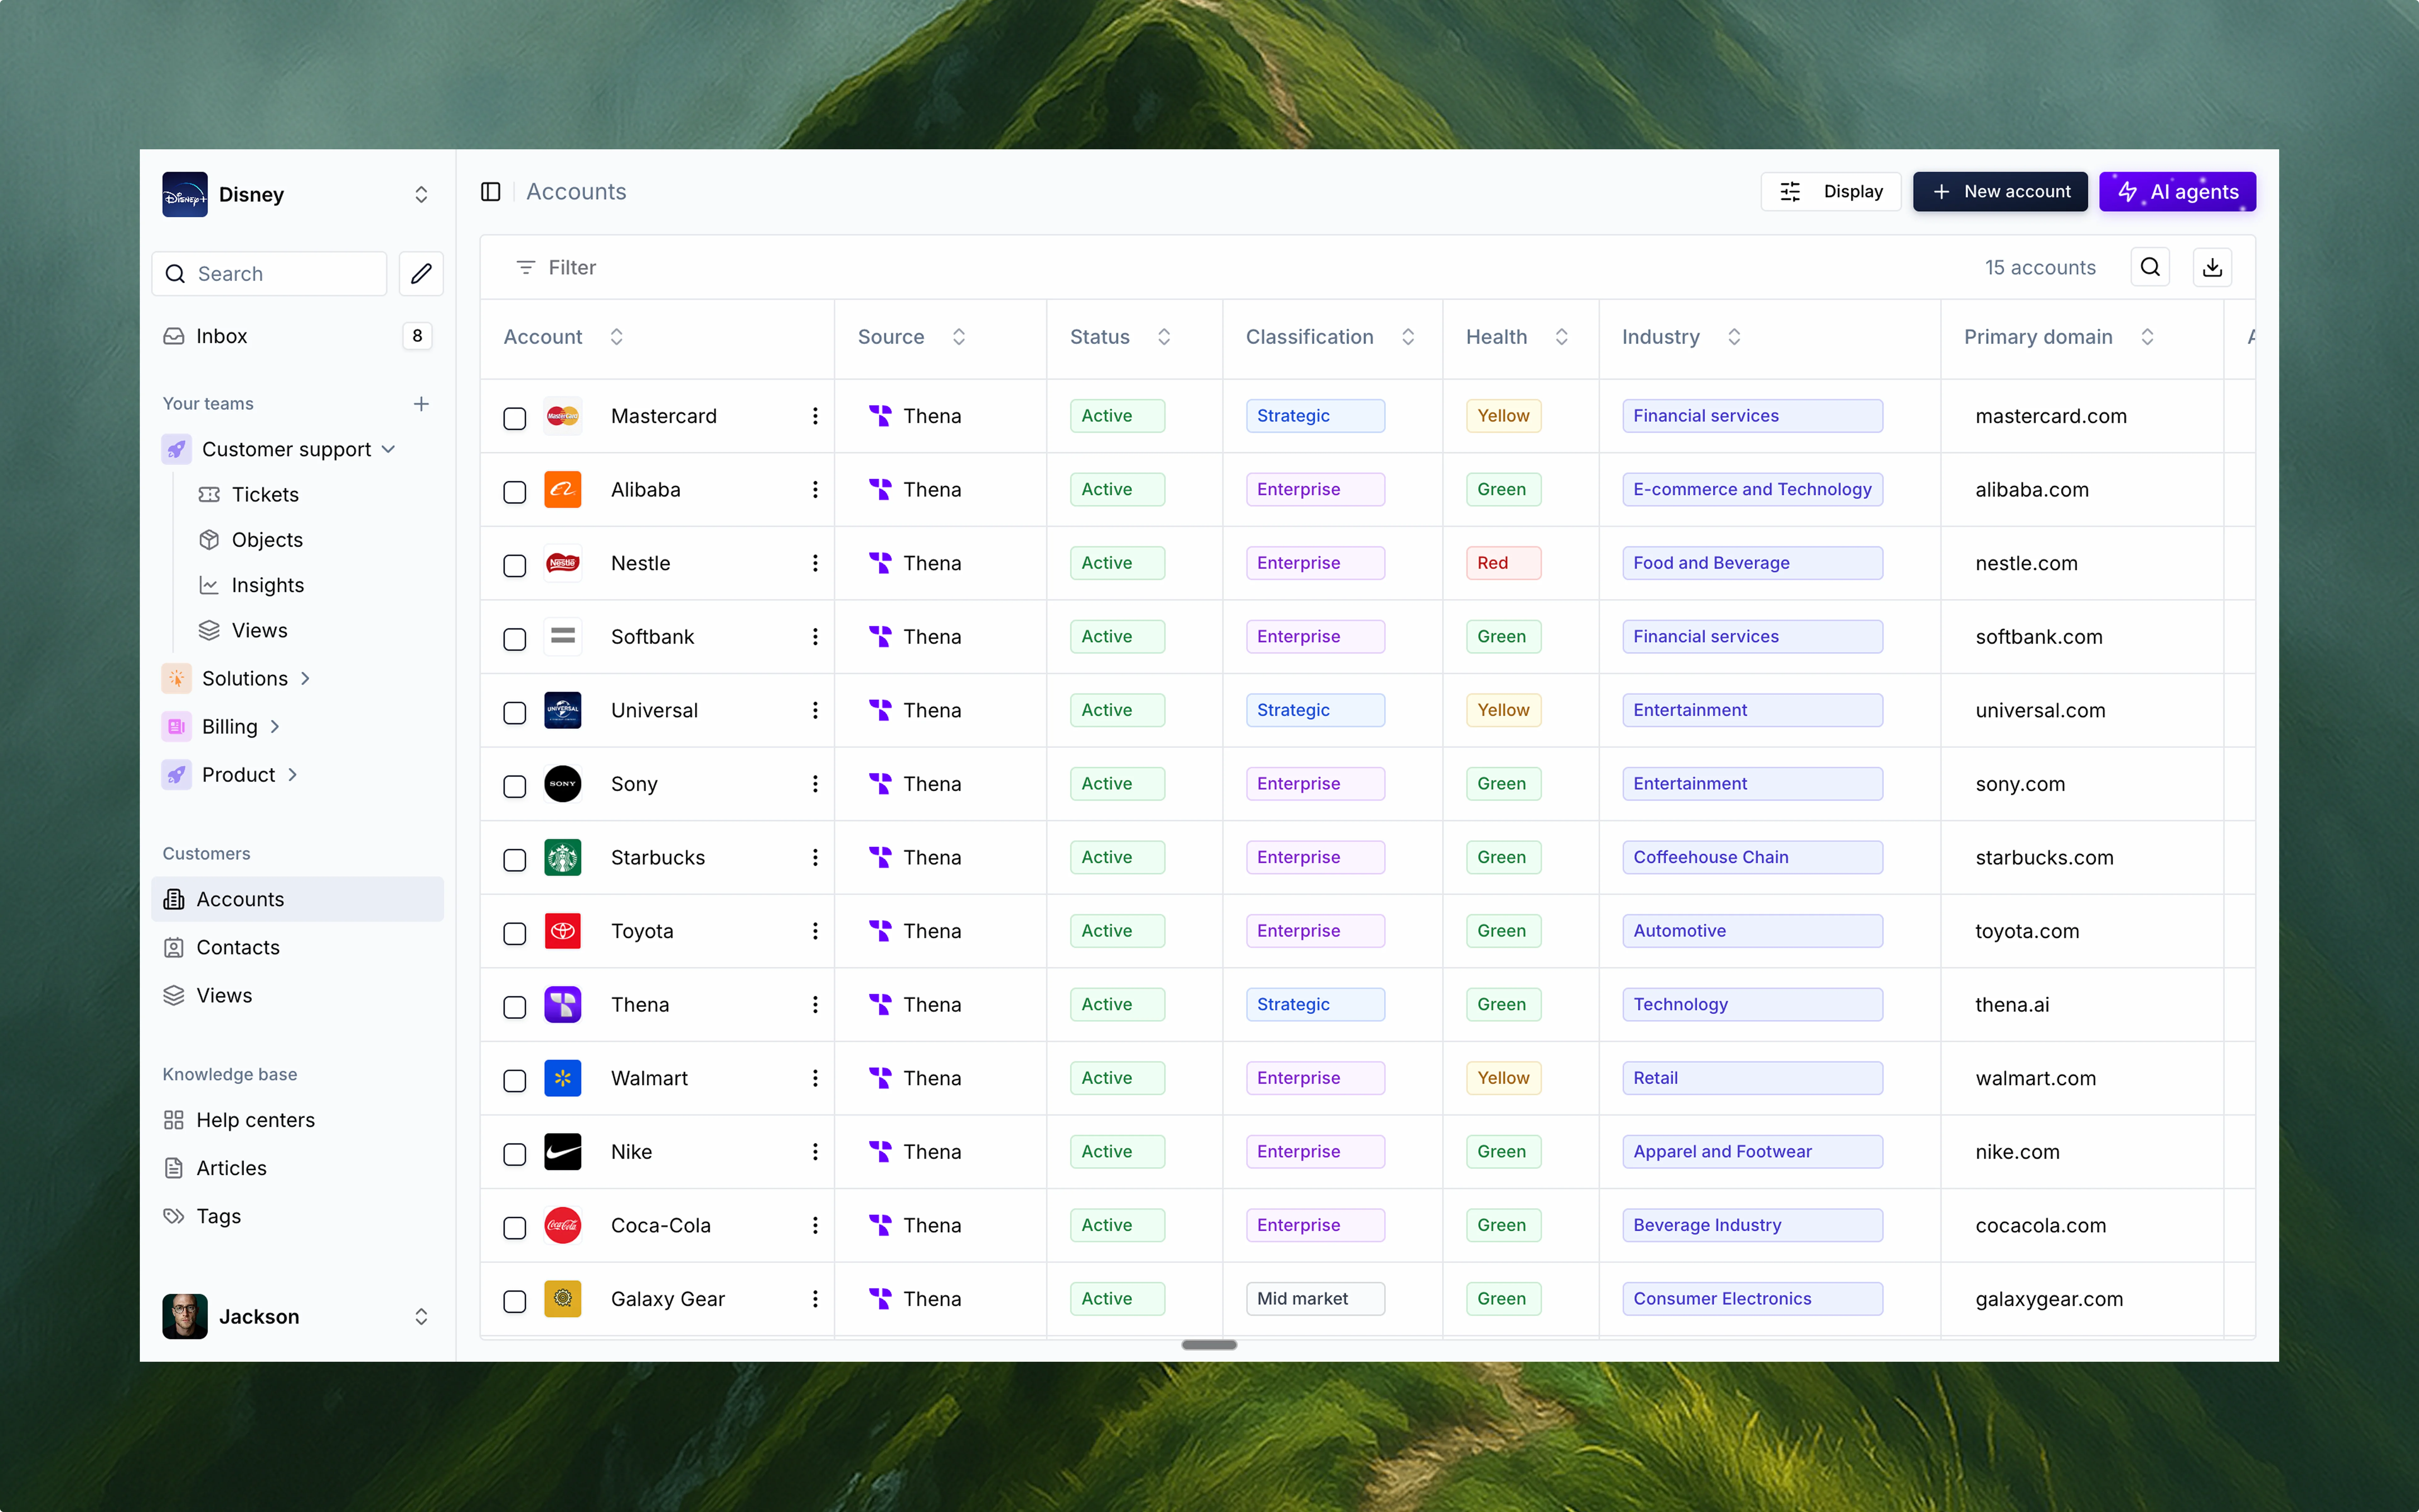Sort by Health column
2419x1512 pixels.
pos(1561,337)
